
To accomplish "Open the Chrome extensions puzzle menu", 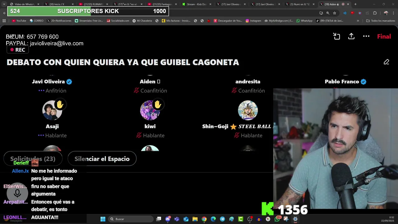I will click(375, 13).
